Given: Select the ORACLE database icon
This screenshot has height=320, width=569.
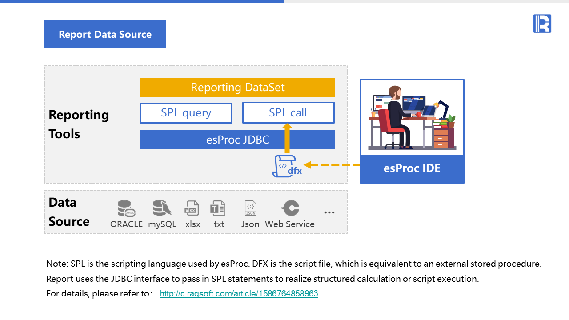Looking at the screenshot, I should tap(127, 208).
